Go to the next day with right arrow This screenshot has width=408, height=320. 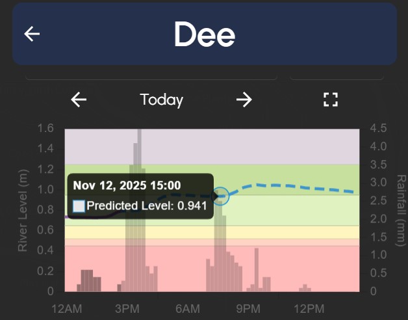(x=244, y=100)
